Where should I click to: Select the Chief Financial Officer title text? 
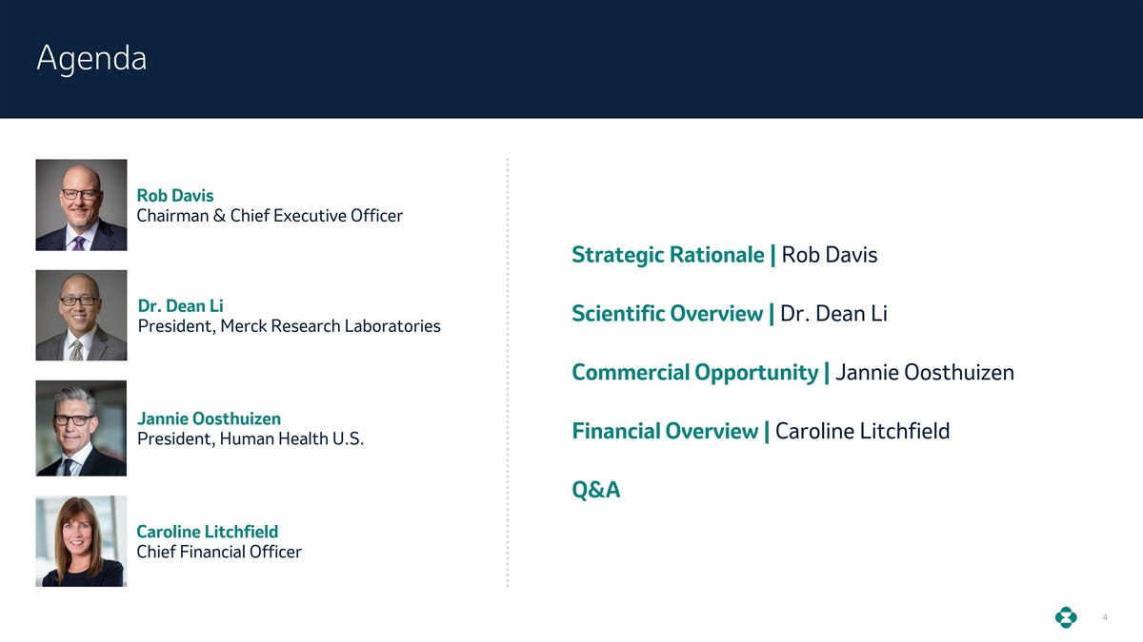coord(219,552)
